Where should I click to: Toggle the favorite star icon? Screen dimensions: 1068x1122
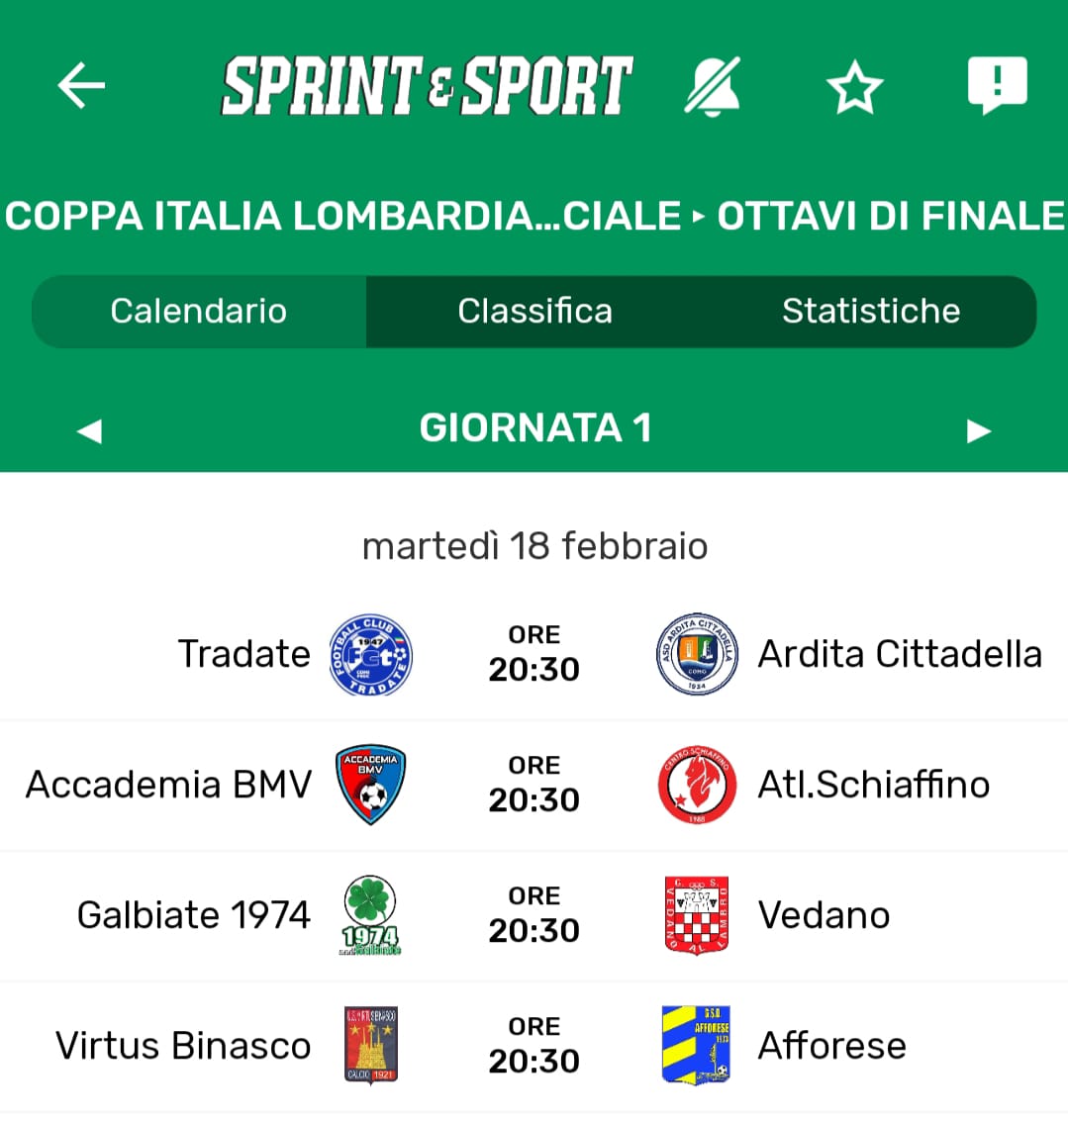[854, 88]
